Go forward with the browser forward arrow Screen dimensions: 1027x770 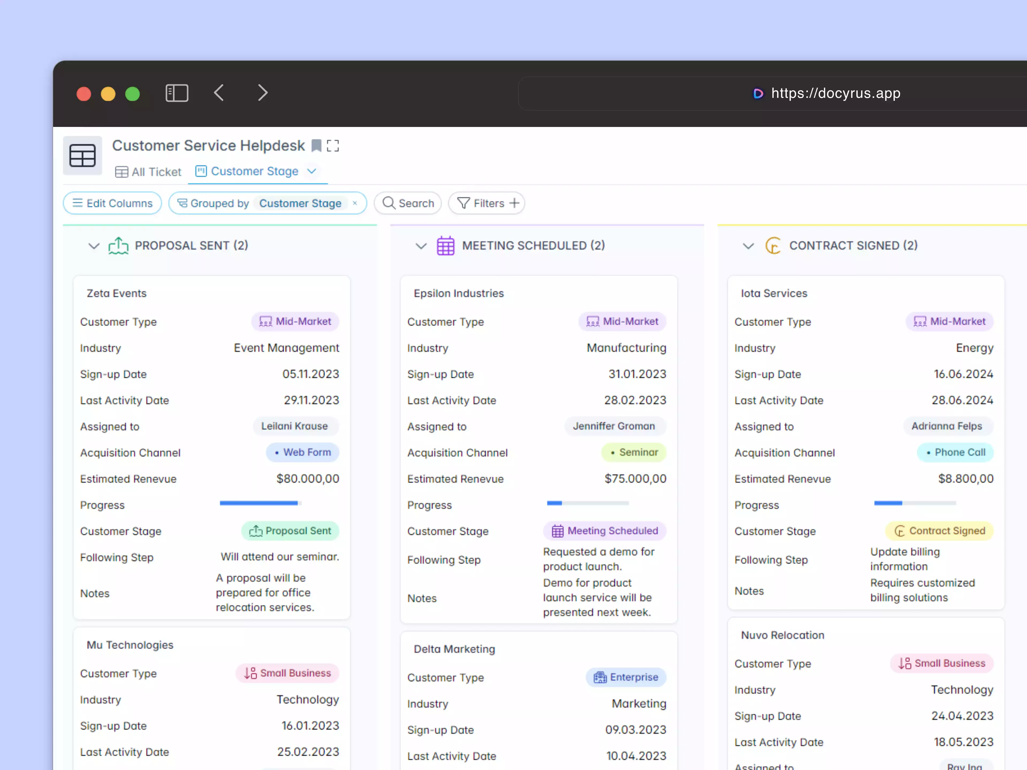(x=263, y=93)
